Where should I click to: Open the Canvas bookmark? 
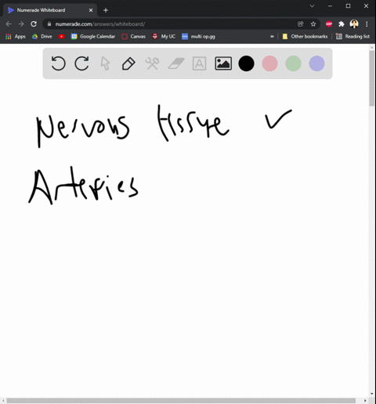click(133, 37)
